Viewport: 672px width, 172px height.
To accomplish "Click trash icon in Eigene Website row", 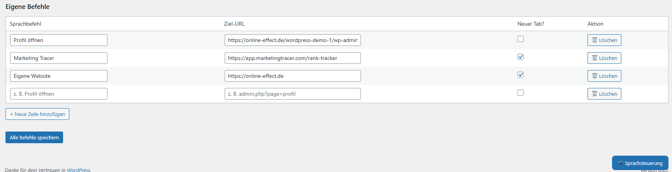I will (x=595, y=76).
